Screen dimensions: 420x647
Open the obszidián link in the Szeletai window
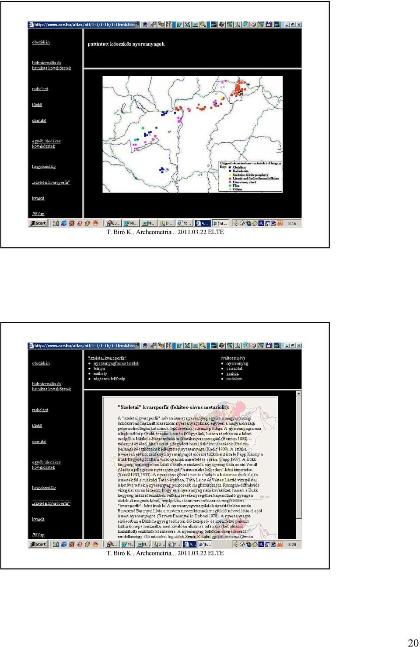(x=41, y=363)
